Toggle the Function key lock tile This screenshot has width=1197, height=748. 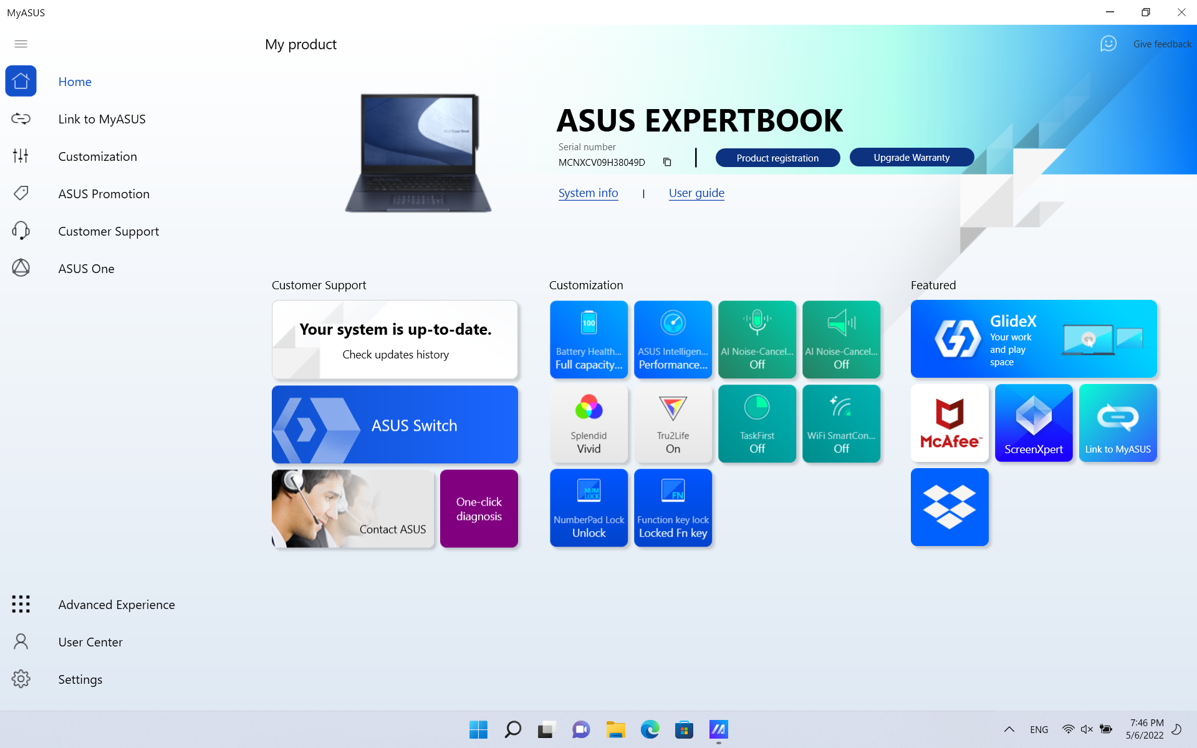[x=673, y=508]
